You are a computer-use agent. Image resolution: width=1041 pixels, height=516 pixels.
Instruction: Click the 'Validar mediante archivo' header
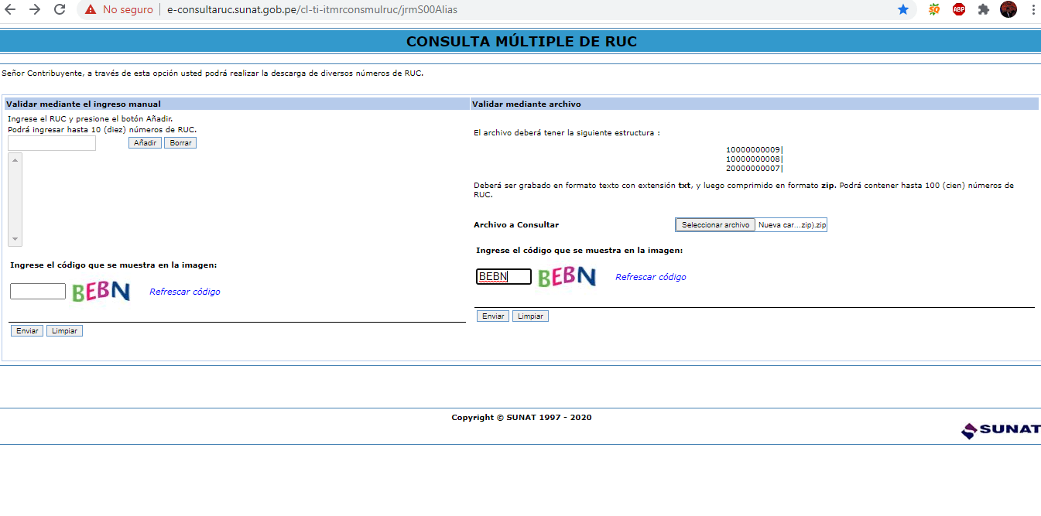[x=526, y=104]
